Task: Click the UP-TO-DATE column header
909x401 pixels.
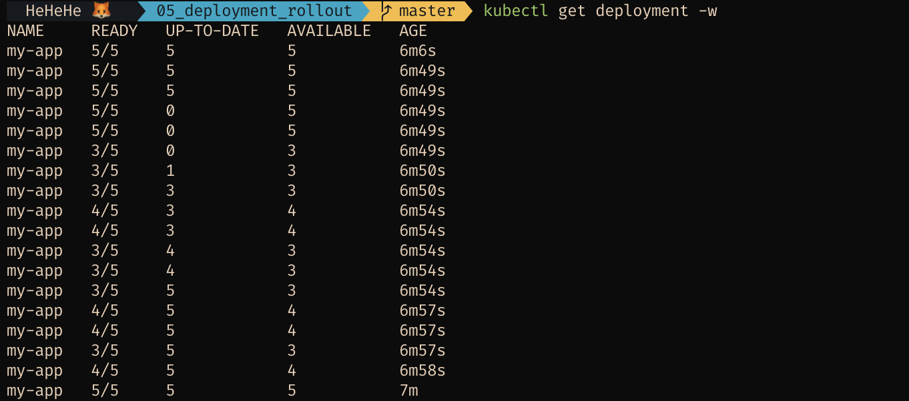Action: 212,31
